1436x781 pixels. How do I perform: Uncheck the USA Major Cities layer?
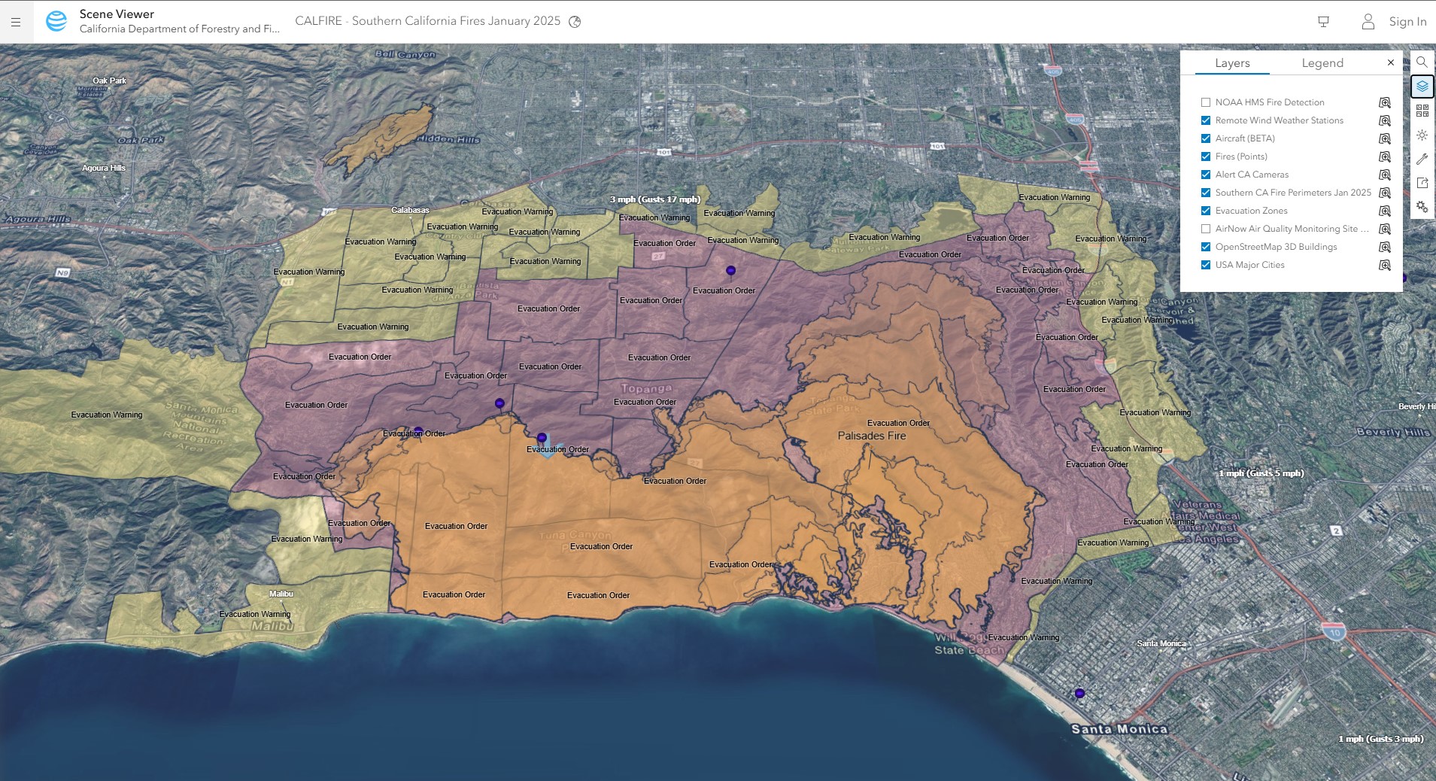pos(1207,265)
